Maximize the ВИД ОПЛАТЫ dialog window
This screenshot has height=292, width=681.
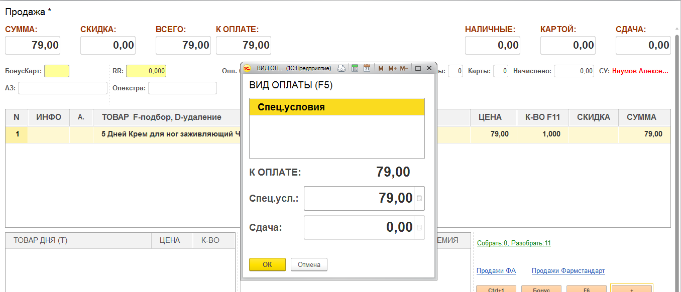pyautogui.click(x=418, y=68)
